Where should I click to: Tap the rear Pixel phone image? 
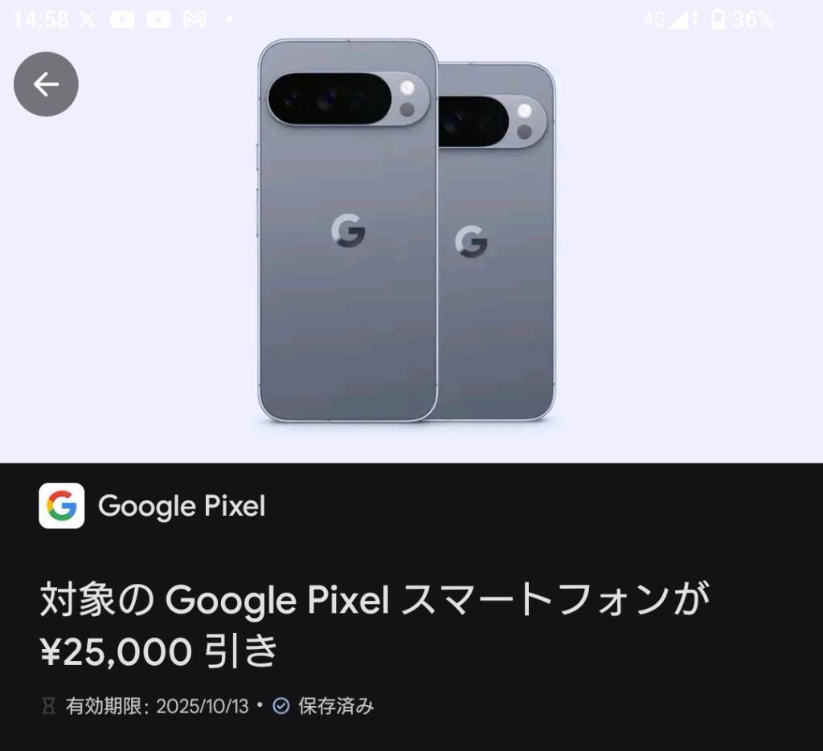click(496, 241)
